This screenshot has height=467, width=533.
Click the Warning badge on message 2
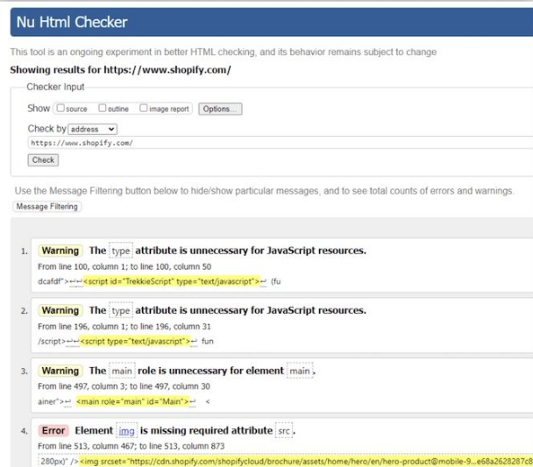click(x=60, y=310)
